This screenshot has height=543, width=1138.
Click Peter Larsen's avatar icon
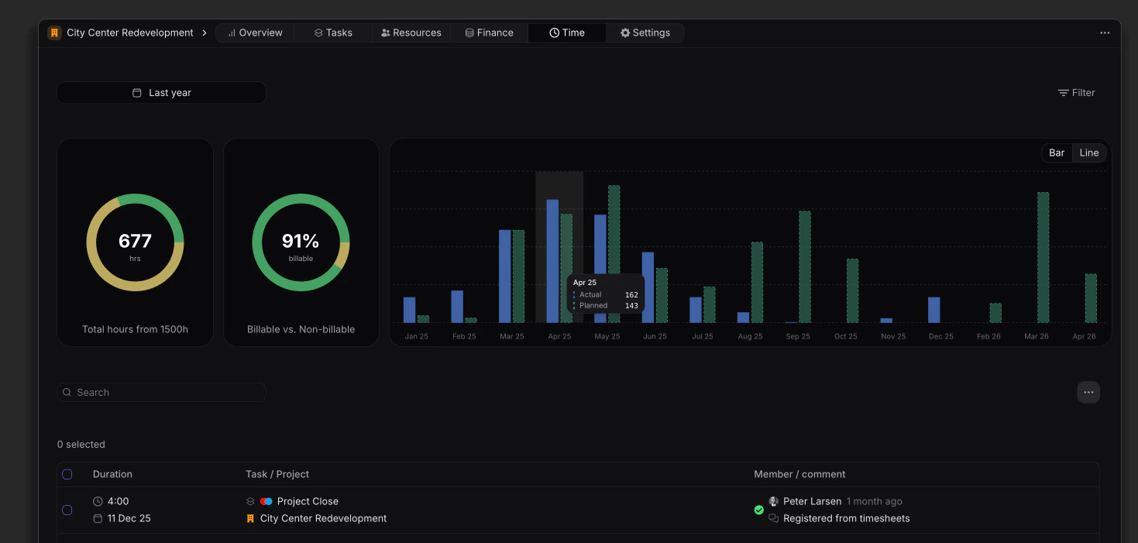[773, 501]
